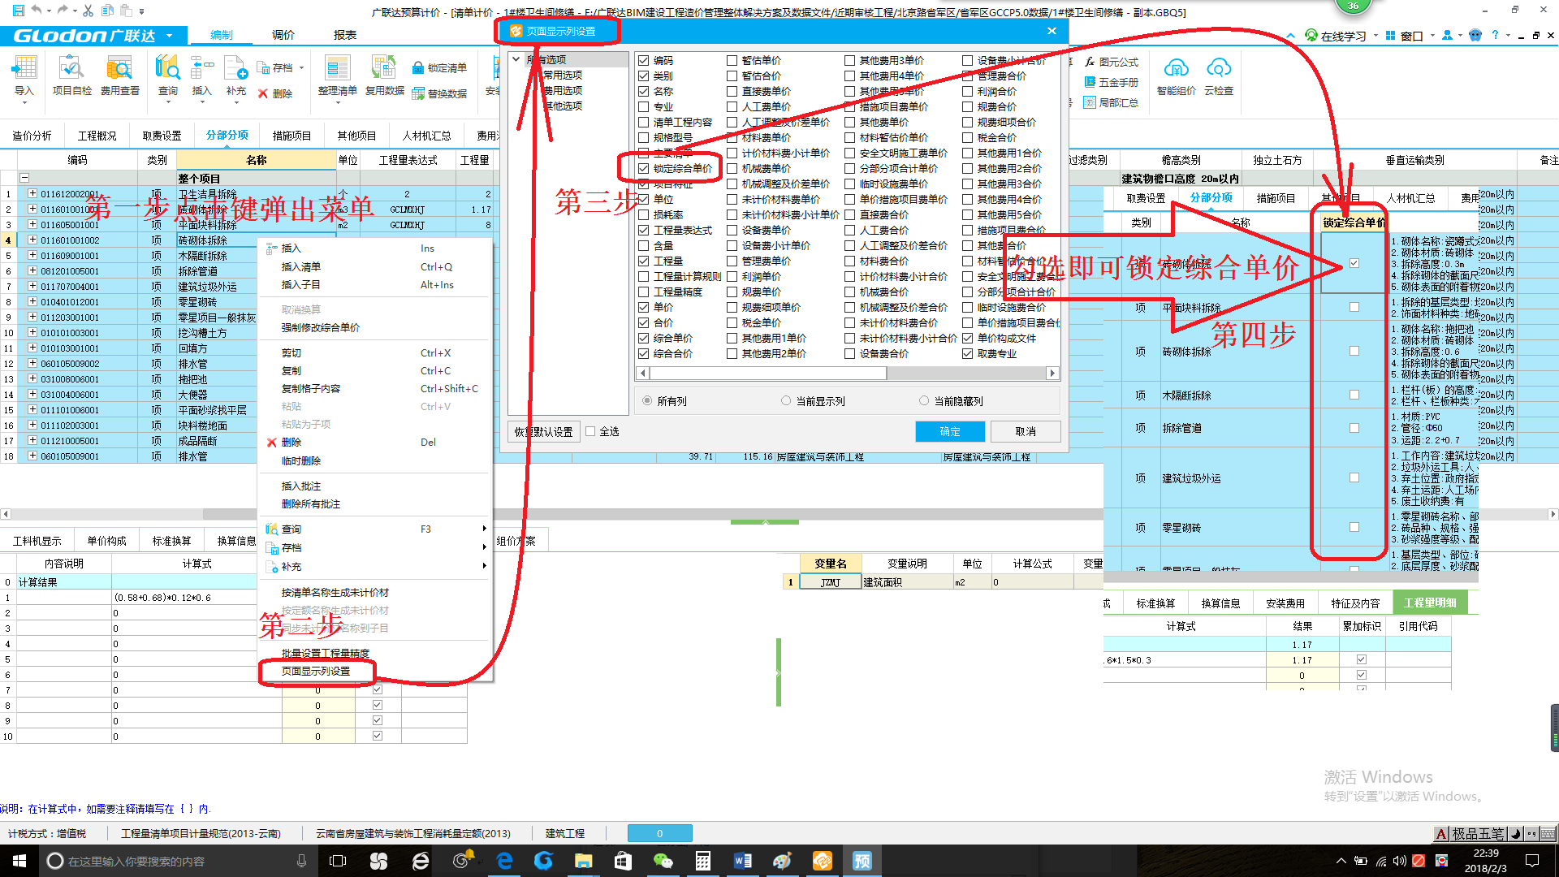
Task: Check the 暂估单价 column checkbox
Action: [732, 61]
